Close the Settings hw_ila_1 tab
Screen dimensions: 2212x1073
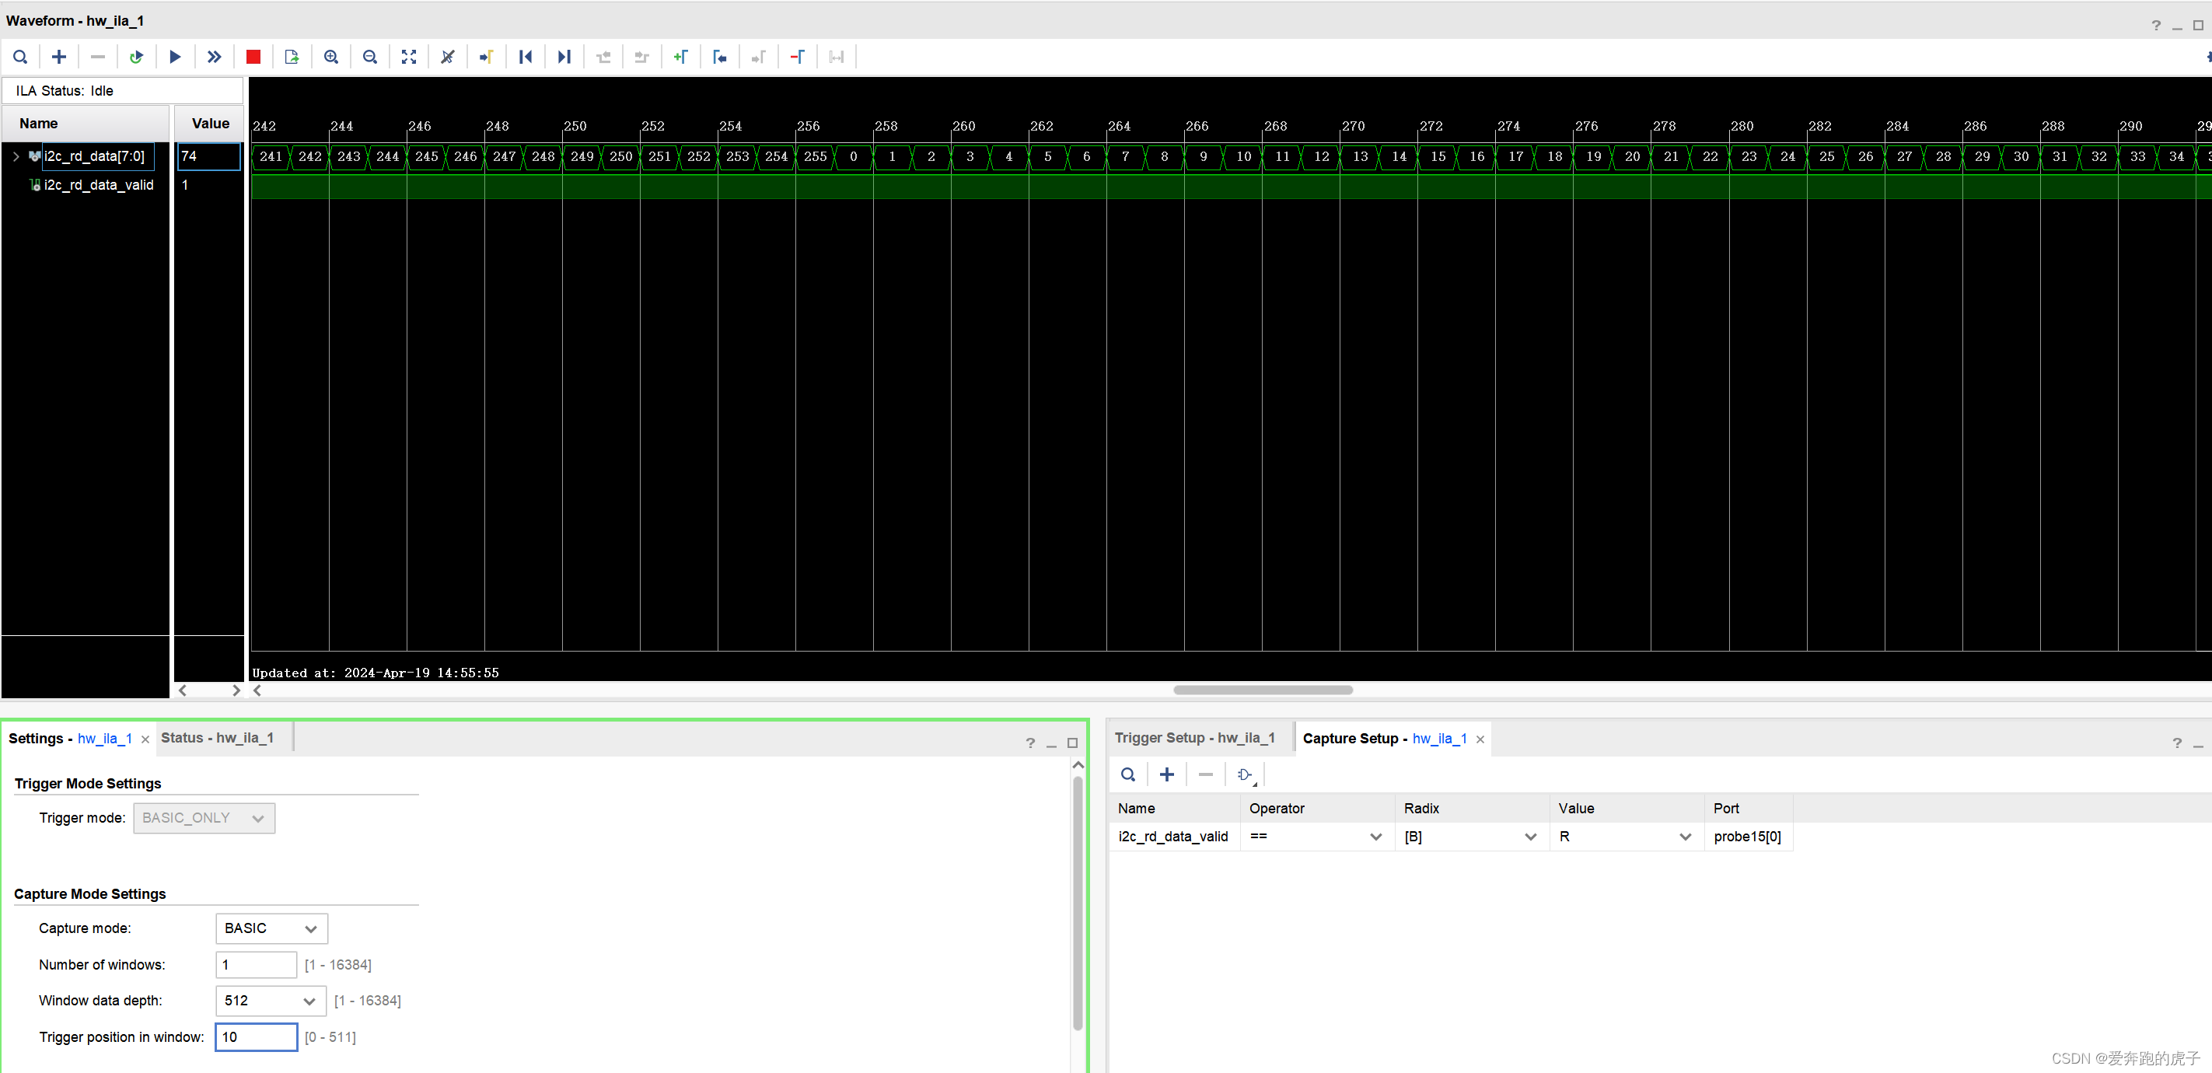pyautogui.click(x=145, y=739)
